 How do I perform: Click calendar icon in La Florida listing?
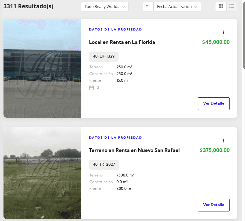click(x=92, y=88)
